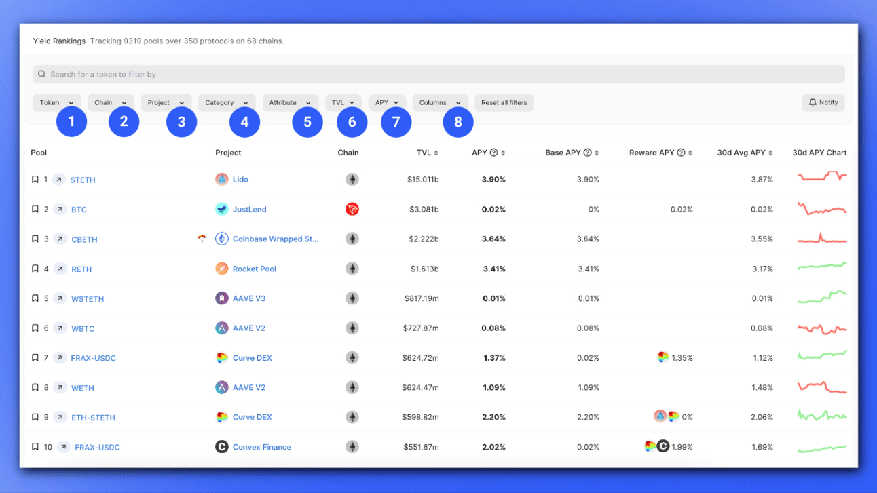The image size is (877, 493).
Task: Open the Attribute filter dropdown
Action: tap(291, 103)
